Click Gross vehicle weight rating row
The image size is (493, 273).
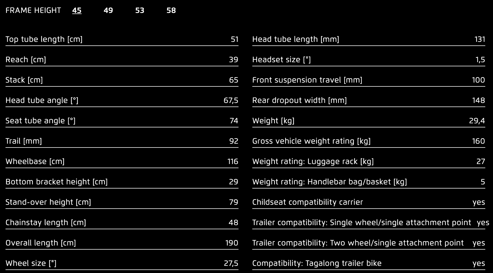[369, 141]
